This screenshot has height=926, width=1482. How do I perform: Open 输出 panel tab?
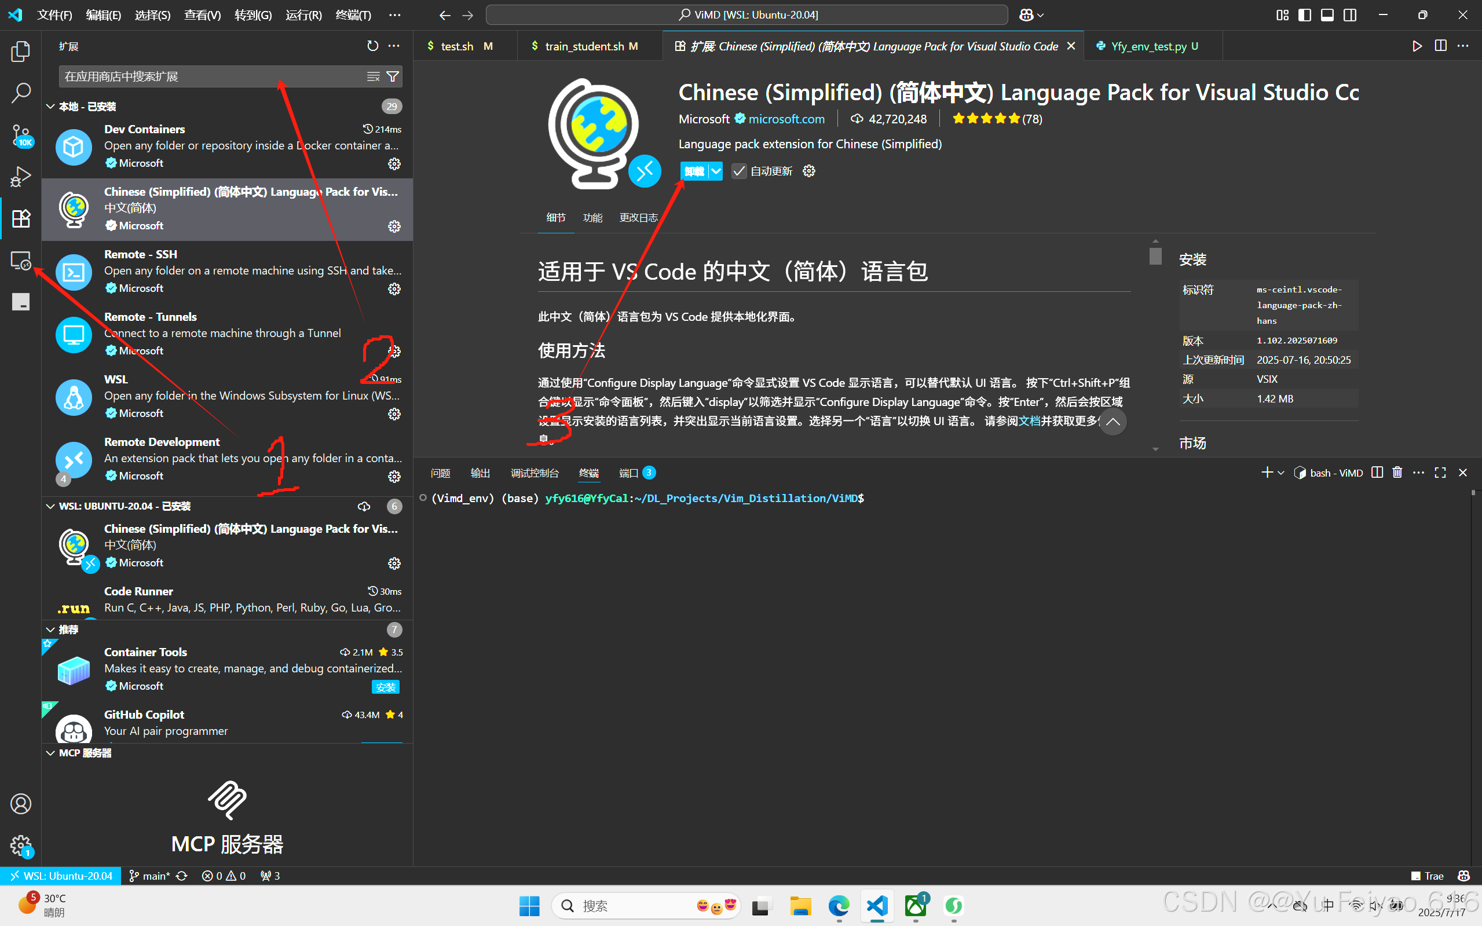(480, 473)
